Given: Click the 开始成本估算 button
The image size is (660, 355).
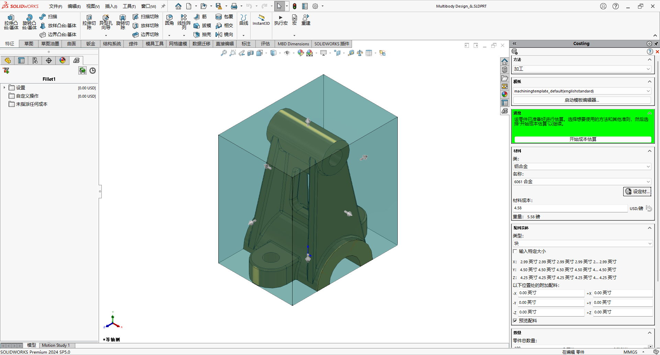Looking at the screenshot, I should (582, 139).
